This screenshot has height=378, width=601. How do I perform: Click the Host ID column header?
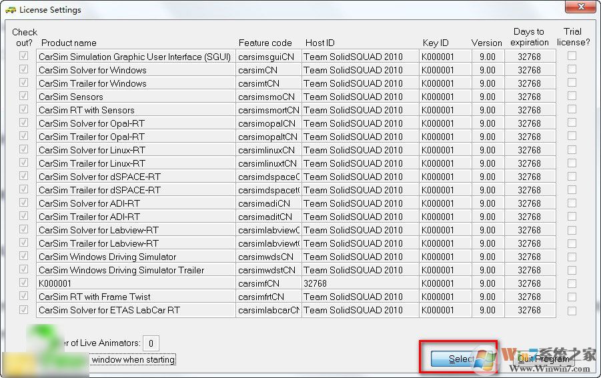coord(320,43)
